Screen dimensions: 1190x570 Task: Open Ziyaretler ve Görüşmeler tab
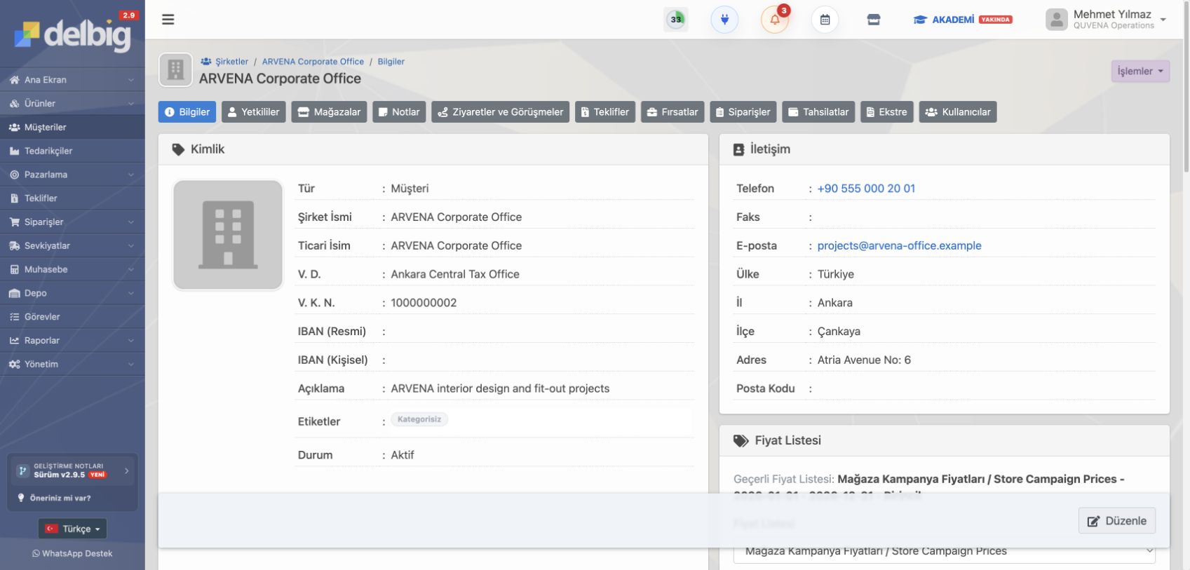(501, 112)
